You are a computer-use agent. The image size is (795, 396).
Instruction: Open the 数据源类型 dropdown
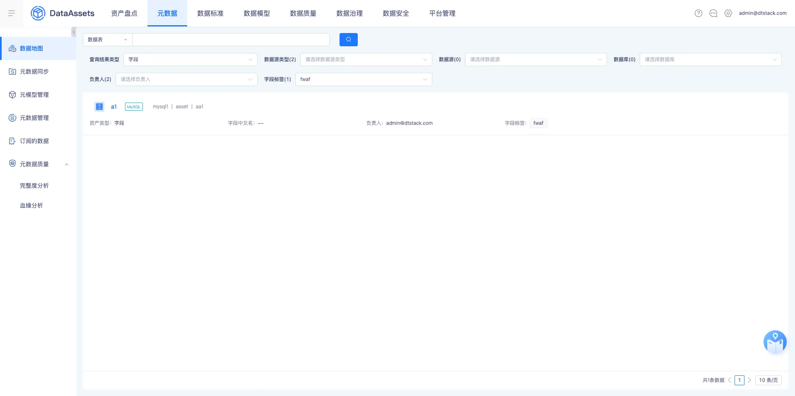click(x=366, y=60)
